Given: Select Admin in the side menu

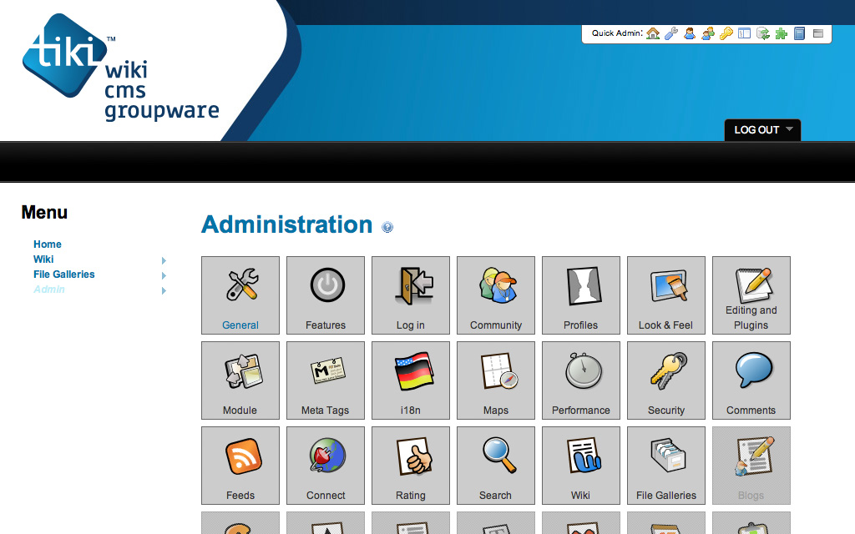Looking at the screenshot, I should tap(49, 290).
